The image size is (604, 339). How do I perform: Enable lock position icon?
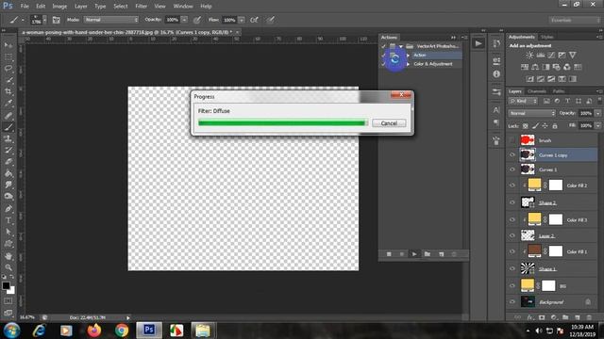(x=545, y=125)
